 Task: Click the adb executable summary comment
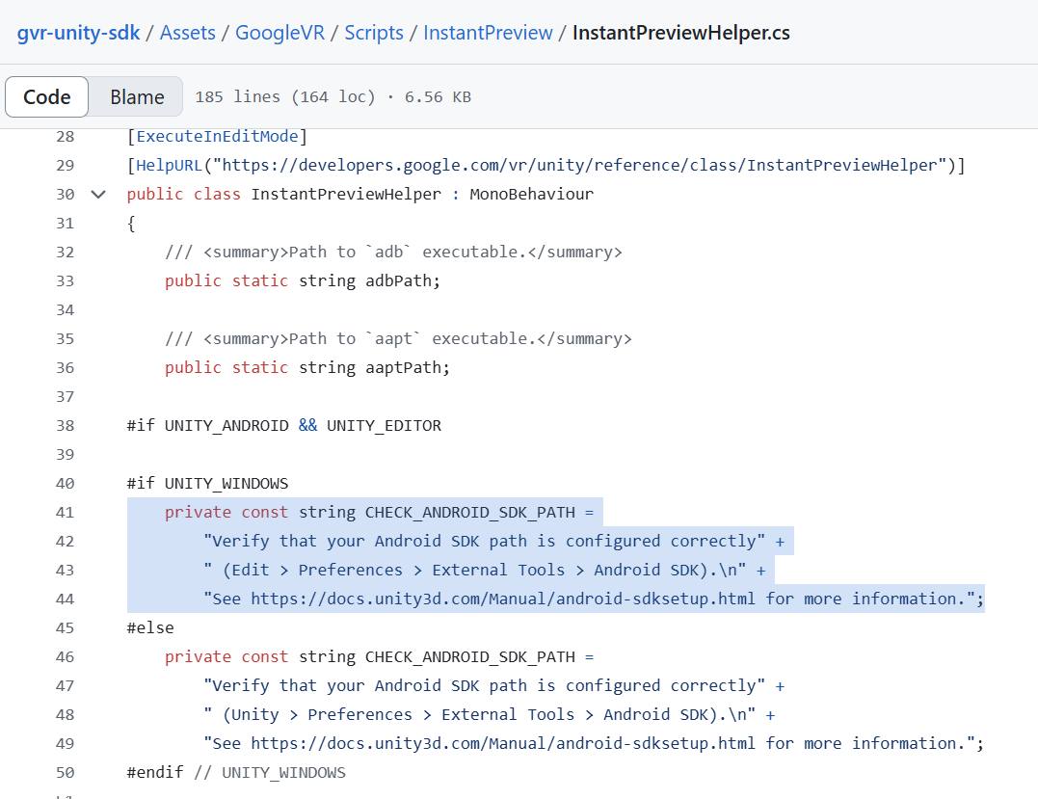pyautogui.click(x=393, y=253)
